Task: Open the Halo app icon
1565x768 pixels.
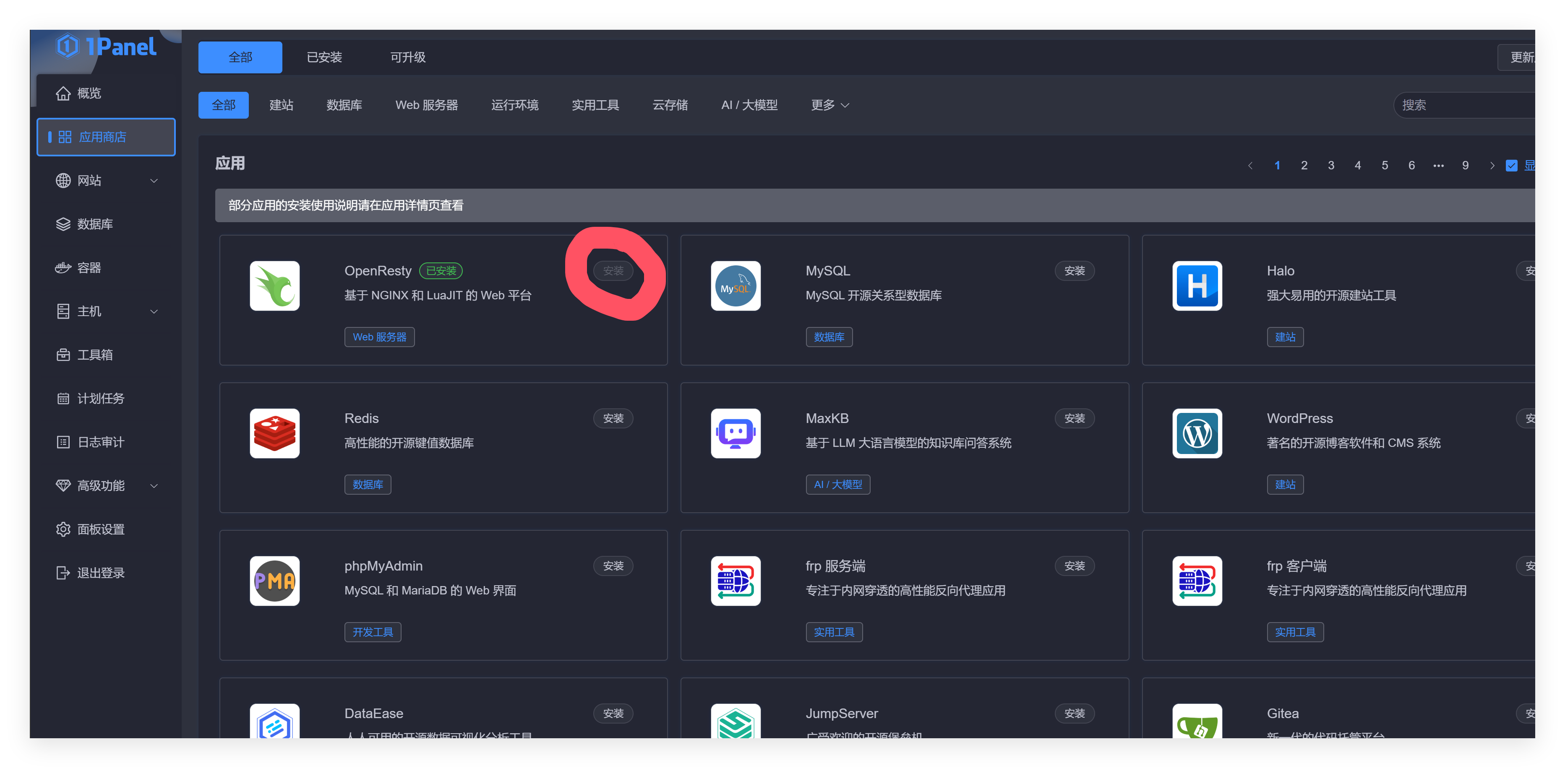Action: 1197,286
